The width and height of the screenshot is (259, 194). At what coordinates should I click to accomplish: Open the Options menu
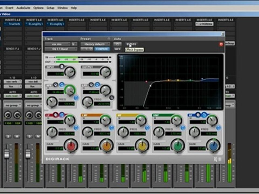[x=38, y=8]
